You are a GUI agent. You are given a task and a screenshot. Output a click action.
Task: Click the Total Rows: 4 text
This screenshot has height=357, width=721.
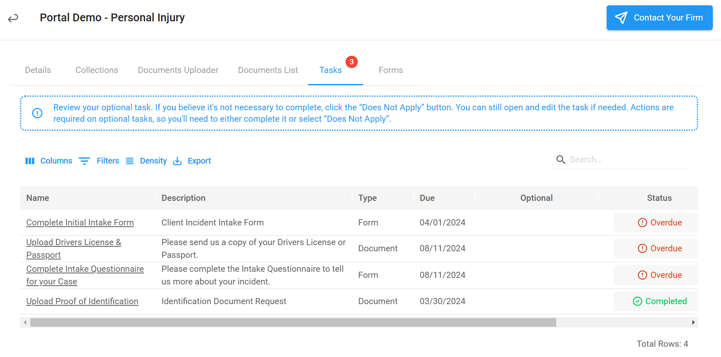point(662,344)
